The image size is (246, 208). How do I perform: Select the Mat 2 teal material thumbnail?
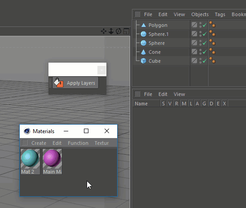(30, 161)
